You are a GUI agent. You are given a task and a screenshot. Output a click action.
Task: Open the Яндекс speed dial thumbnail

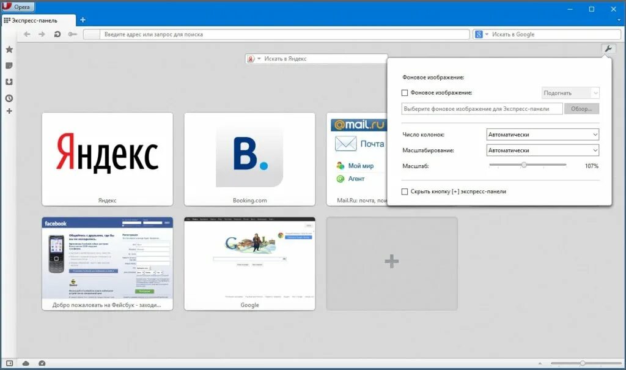[108, 159]
